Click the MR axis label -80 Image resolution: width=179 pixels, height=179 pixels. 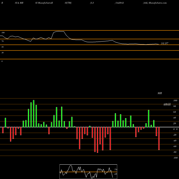175,152
